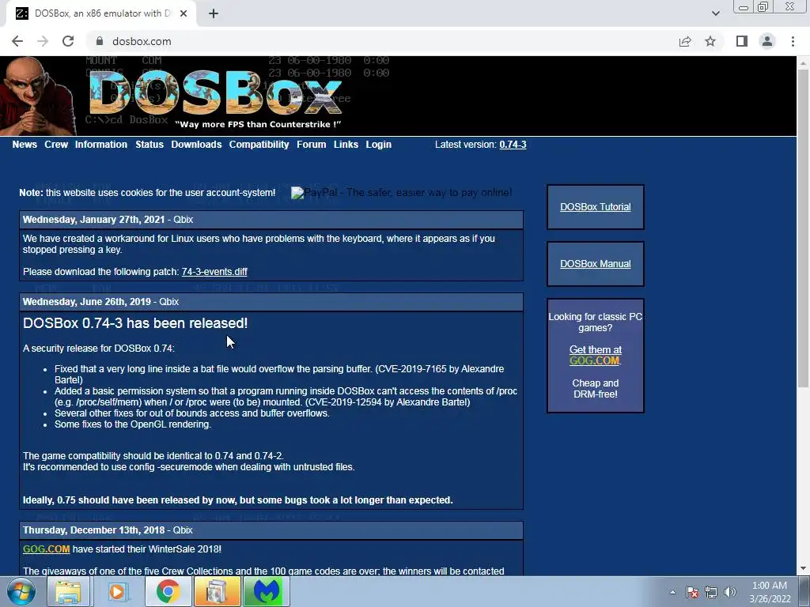Click the Login link
The height and width of the screenshot is (607, 810).
coord(378,145)
